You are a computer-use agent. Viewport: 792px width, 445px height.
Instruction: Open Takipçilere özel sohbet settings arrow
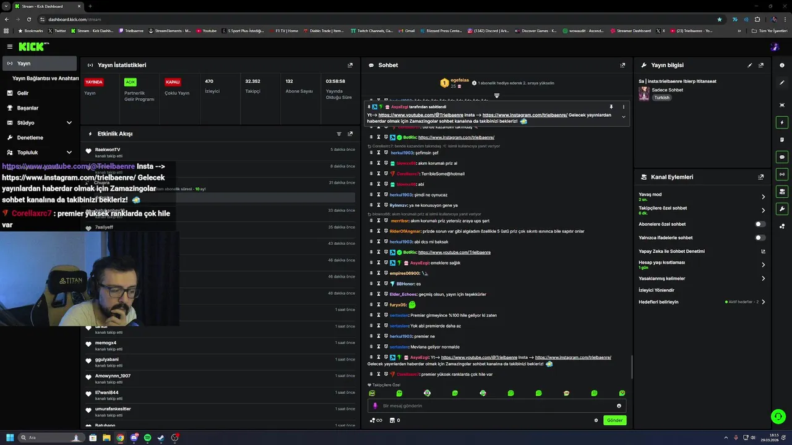tap(763, 210)
